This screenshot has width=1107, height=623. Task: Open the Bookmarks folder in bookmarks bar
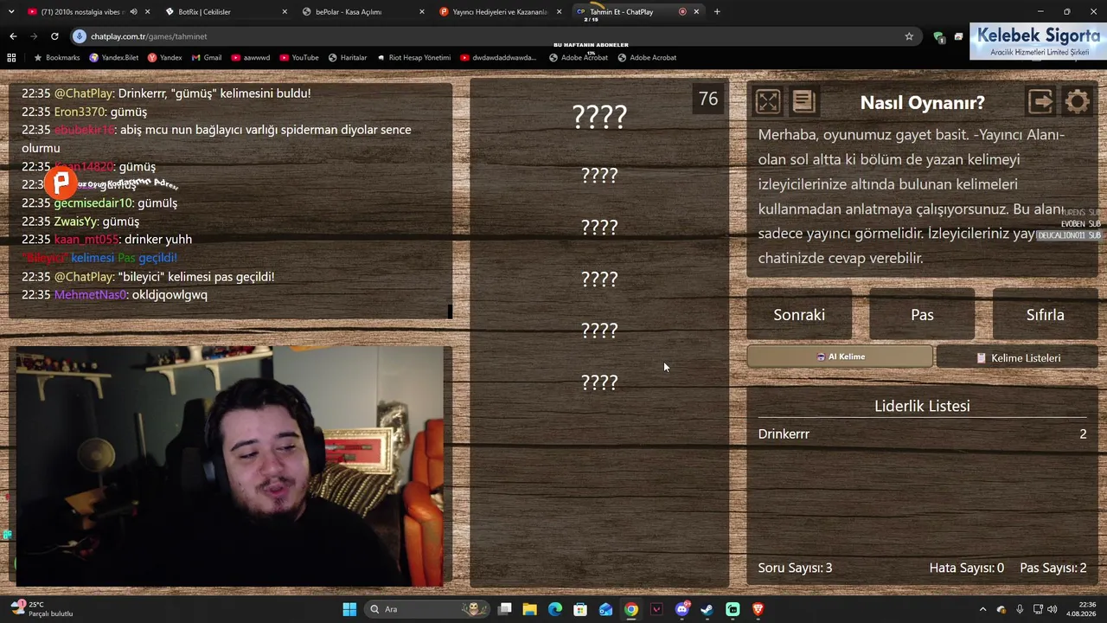(x=57, y=58)
